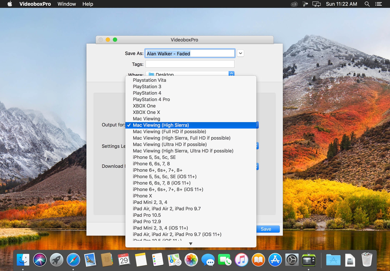Open Spotlight search in menu bar
The height and width of the screenshot is (271, 390).
[367, 4]
